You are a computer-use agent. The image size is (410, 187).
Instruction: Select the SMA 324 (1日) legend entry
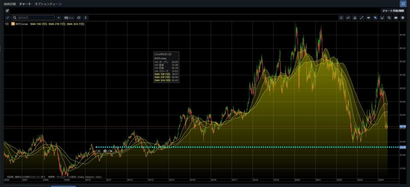click(x=76, y=24)
